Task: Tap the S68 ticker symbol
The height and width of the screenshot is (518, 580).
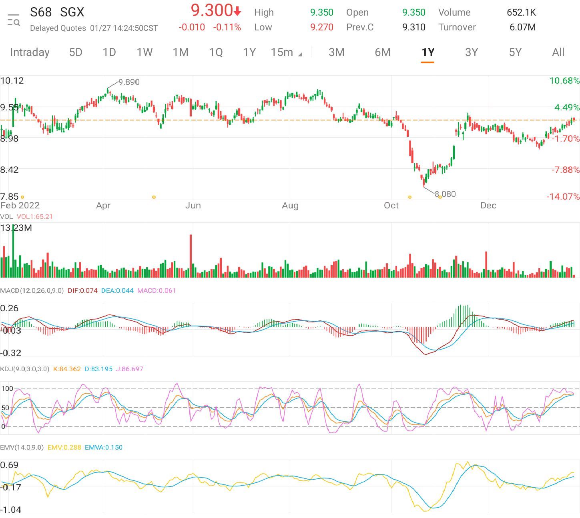Action: [x=41, y=12]
